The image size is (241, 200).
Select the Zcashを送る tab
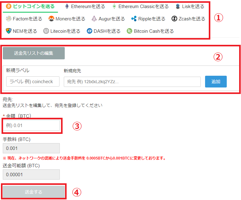point(188,19)
